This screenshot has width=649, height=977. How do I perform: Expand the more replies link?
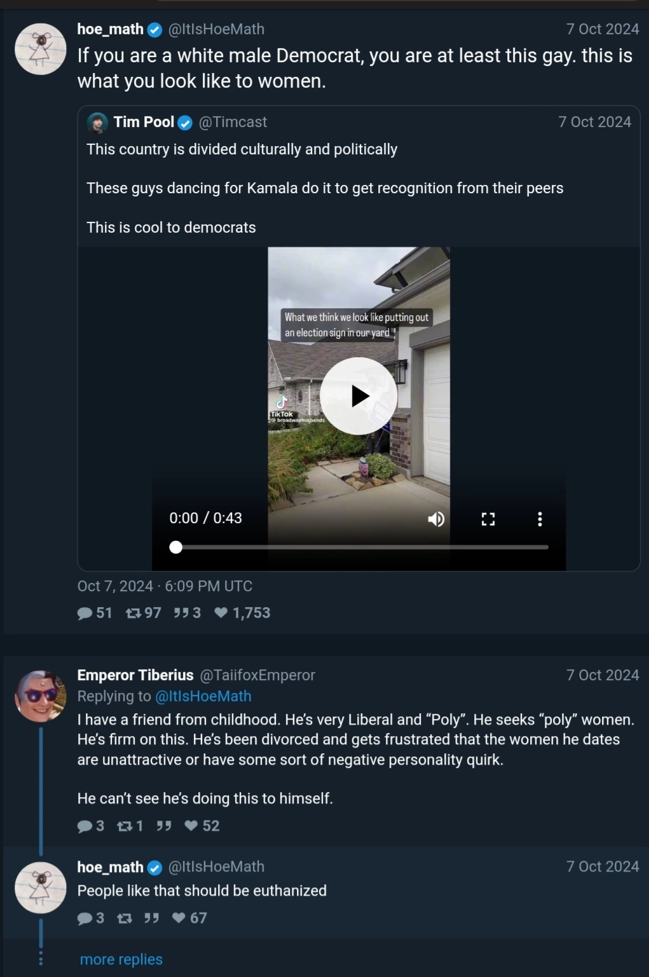(121, 959)
